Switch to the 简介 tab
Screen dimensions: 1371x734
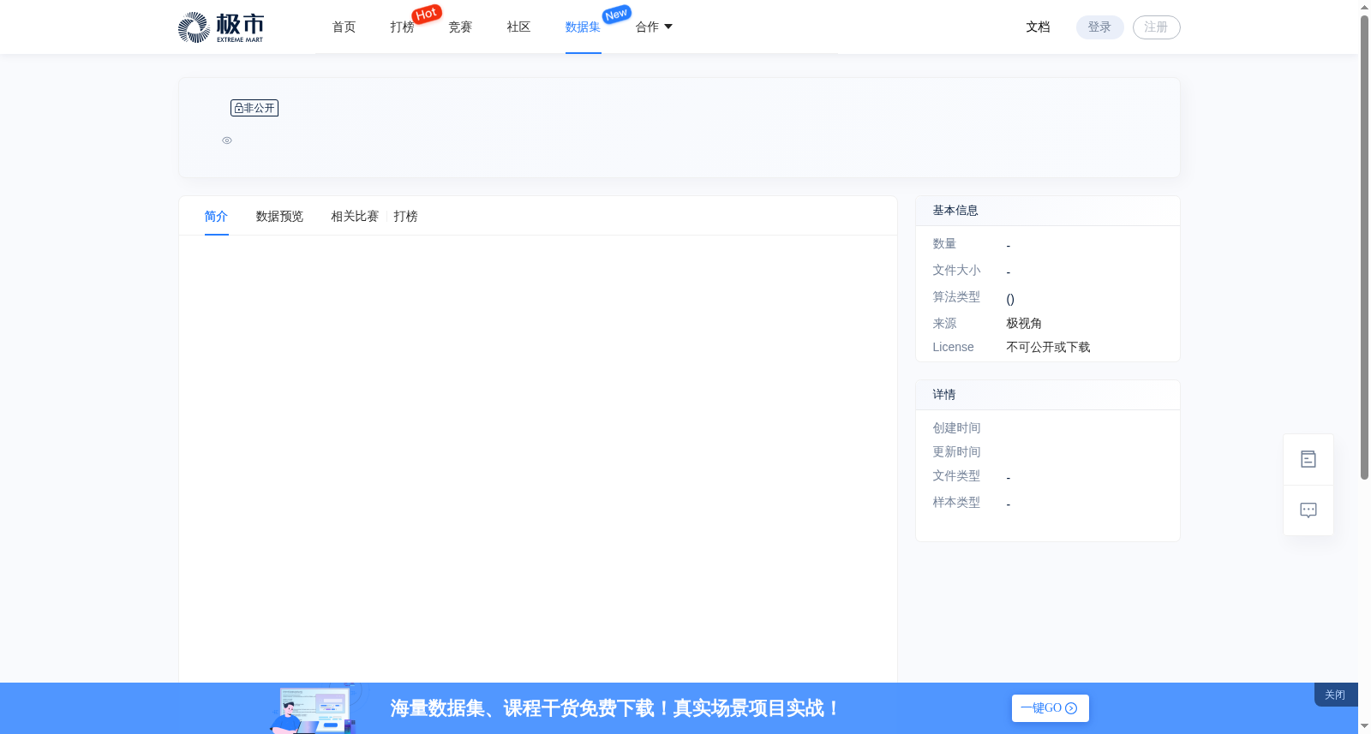coord(217,217)
